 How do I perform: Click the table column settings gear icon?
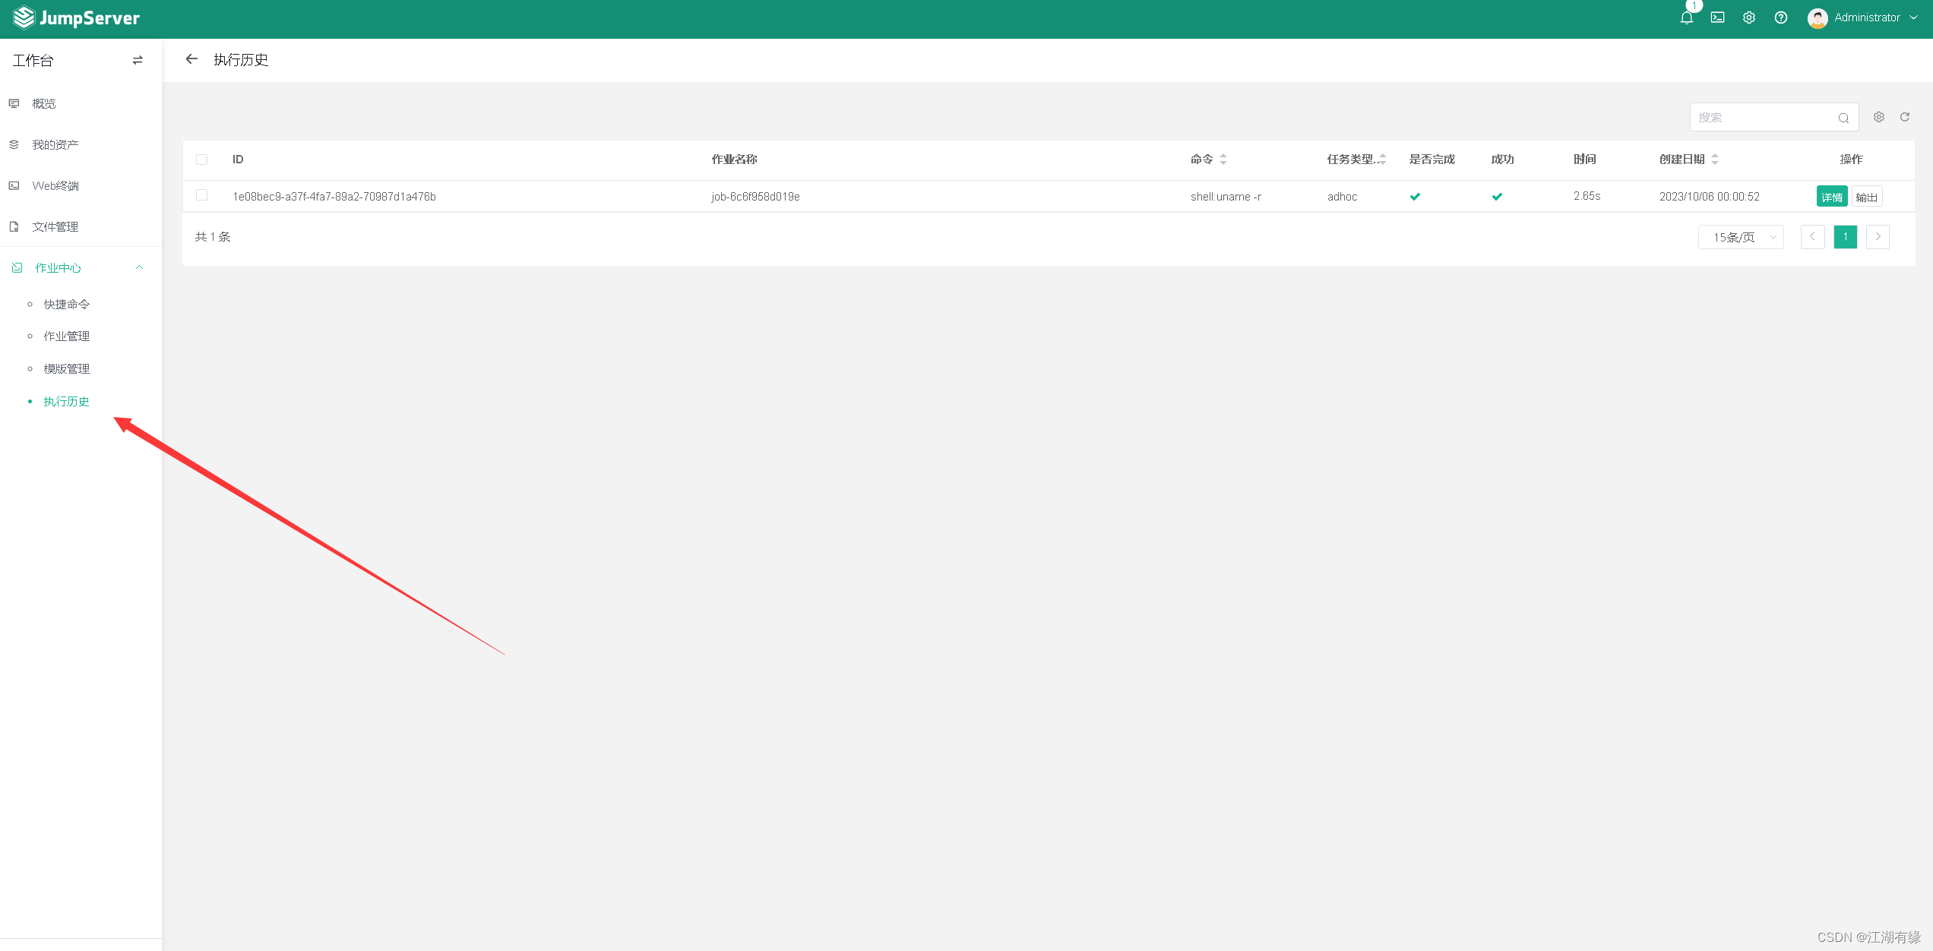pos(1878,117)
